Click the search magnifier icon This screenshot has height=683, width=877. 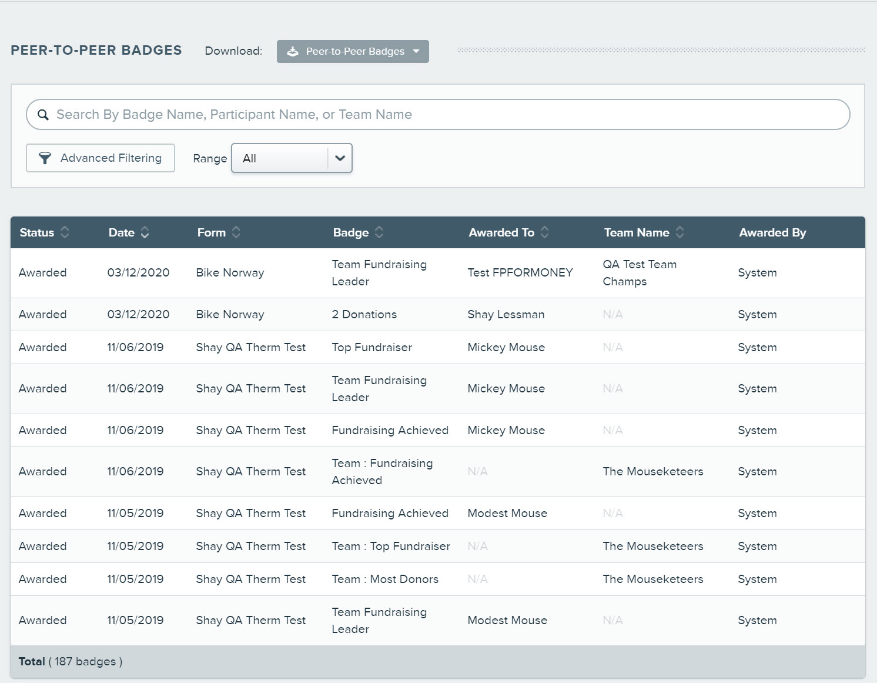click(x=43, y=115)
